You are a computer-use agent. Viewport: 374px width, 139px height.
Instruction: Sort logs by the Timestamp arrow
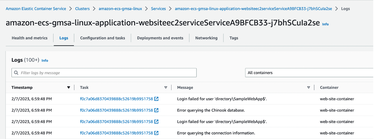pyautogui.click(x=69, y=87)
